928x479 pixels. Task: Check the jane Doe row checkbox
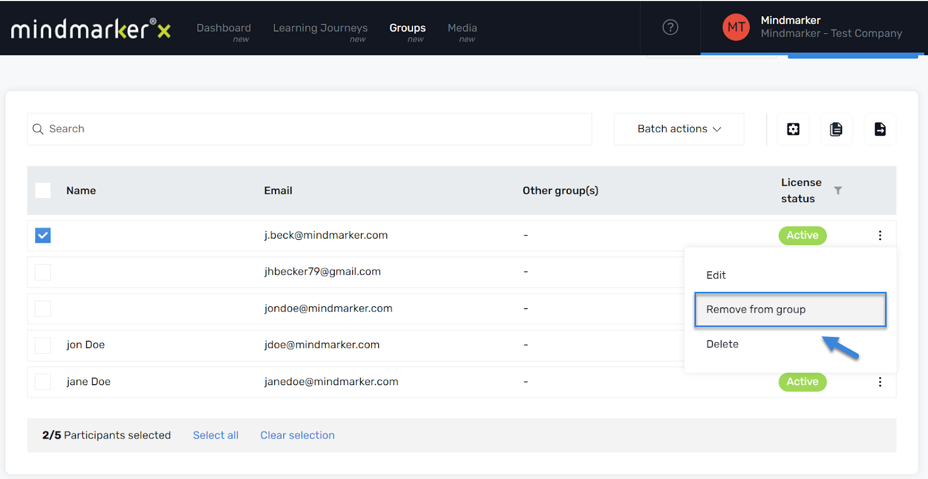click(x=43, y=382)
